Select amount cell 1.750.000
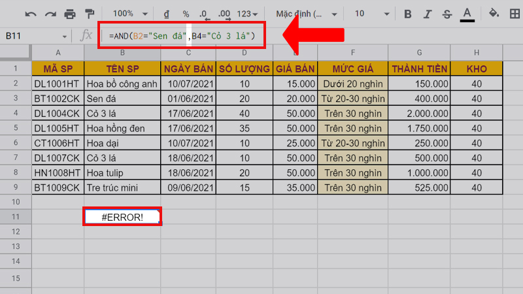Screen dimensions: 523x294 [419, 128]
